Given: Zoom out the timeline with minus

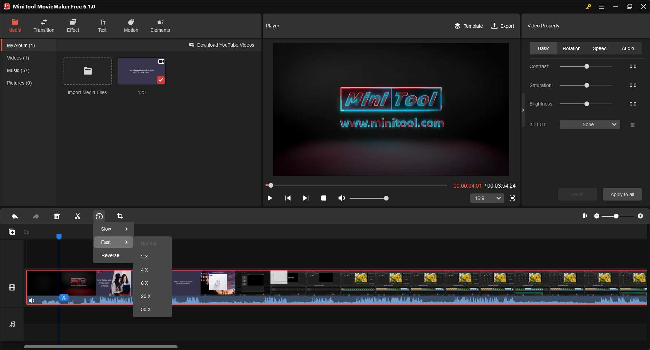Looking at the screenshot, I should 597,216.
